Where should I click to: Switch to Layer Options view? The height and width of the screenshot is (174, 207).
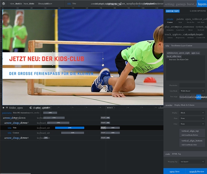198,11
